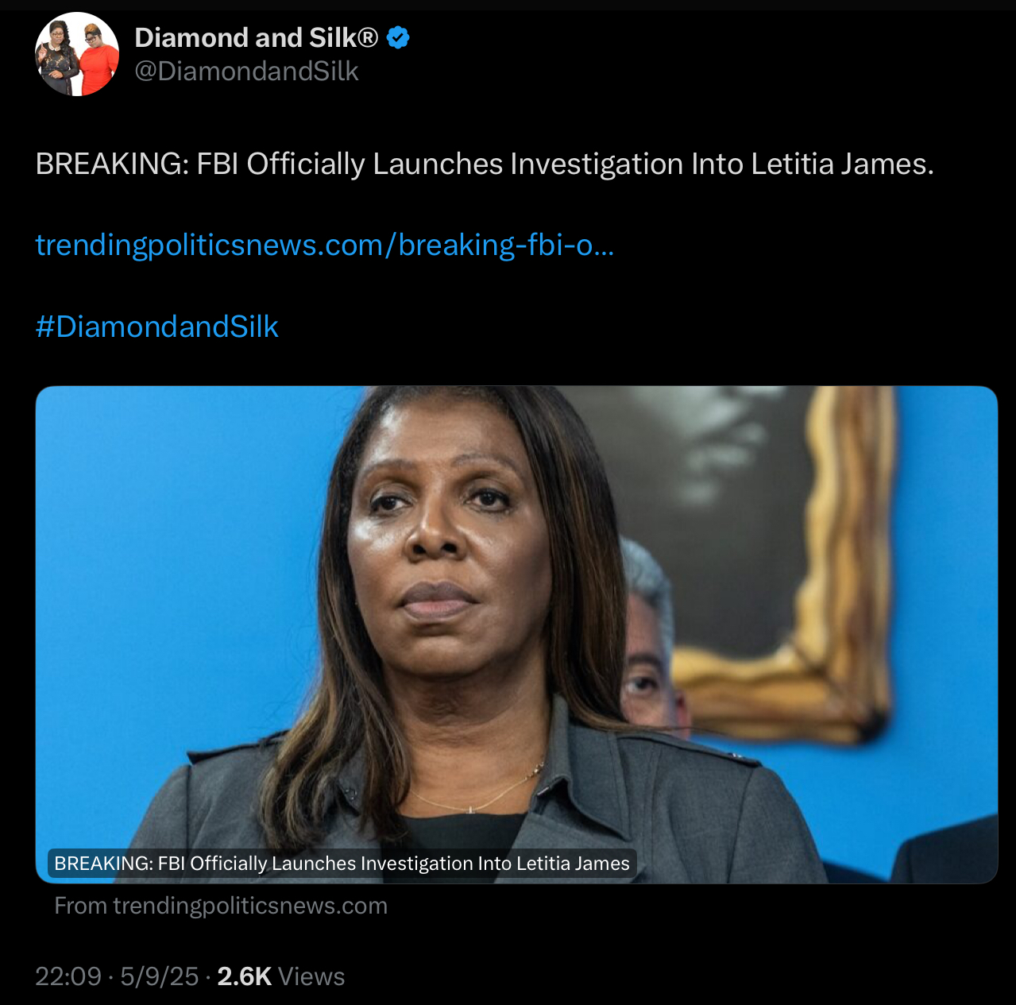Click the card headline caption overlay
The image size is (1016, 1005).
342,864
